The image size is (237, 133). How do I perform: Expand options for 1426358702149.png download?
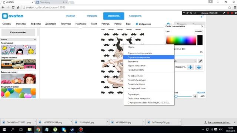pyautogui.click(x=71, y=122)
